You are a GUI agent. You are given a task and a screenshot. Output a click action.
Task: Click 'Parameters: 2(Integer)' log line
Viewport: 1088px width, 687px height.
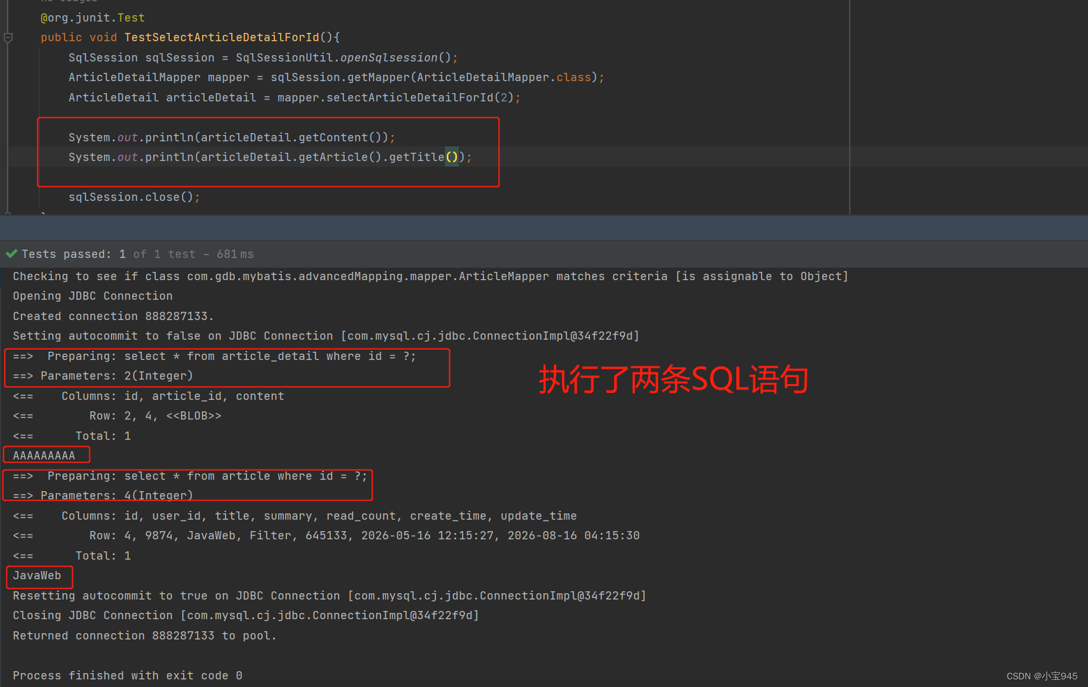pyautogui.click(x=103, y=376)
